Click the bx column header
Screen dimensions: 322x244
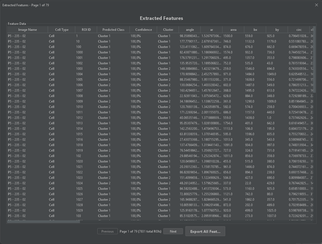pos(255,29)
